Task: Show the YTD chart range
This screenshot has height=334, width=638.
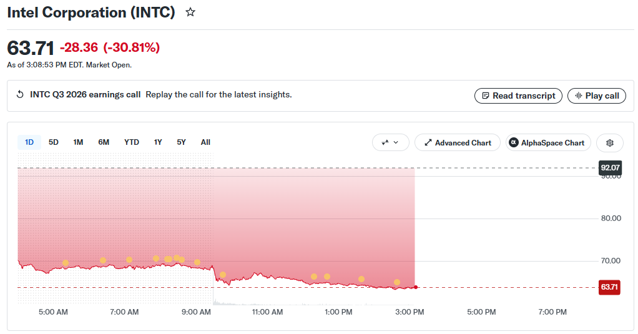Action: [132, 142]
